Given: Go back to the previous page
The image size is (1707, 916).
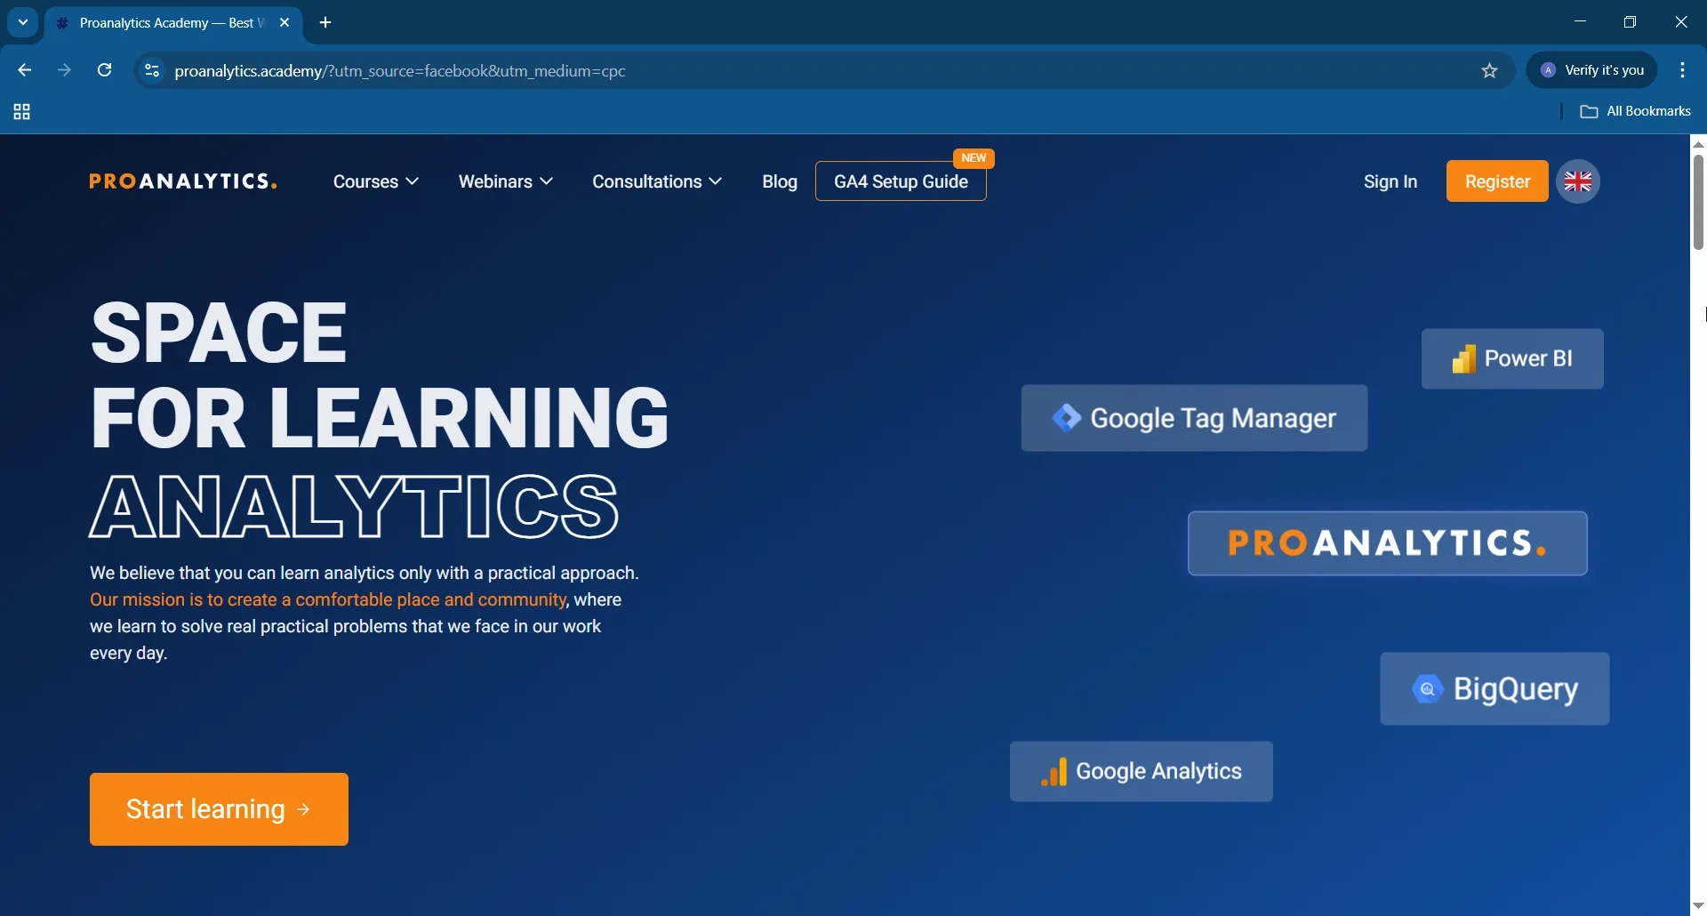Looking at the screenshot, I should 24,70.
